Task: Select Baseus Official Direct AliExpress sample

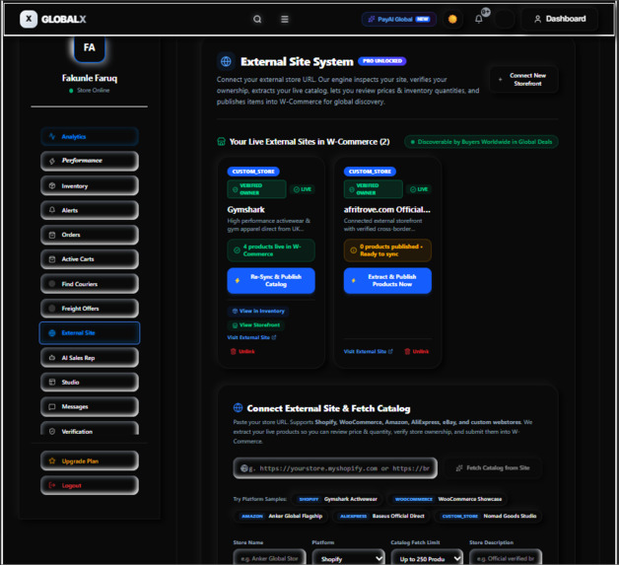Action: 381,516
